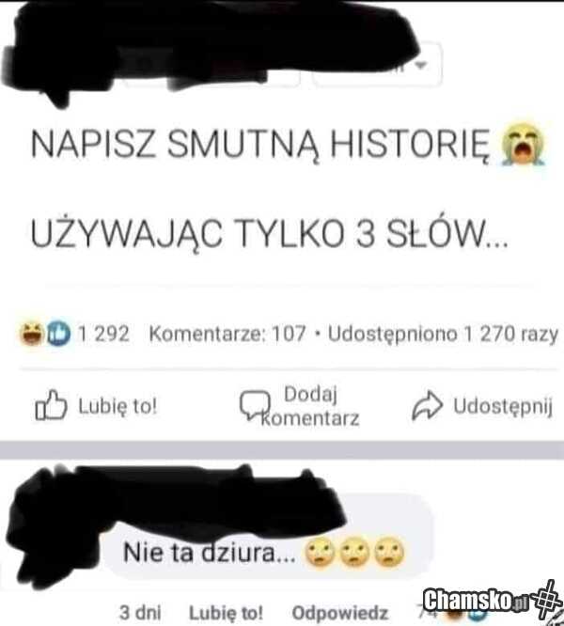Open Udostępniono 1 270 razy link
Viewport: 564px width, 626px height.
point(443,335)
